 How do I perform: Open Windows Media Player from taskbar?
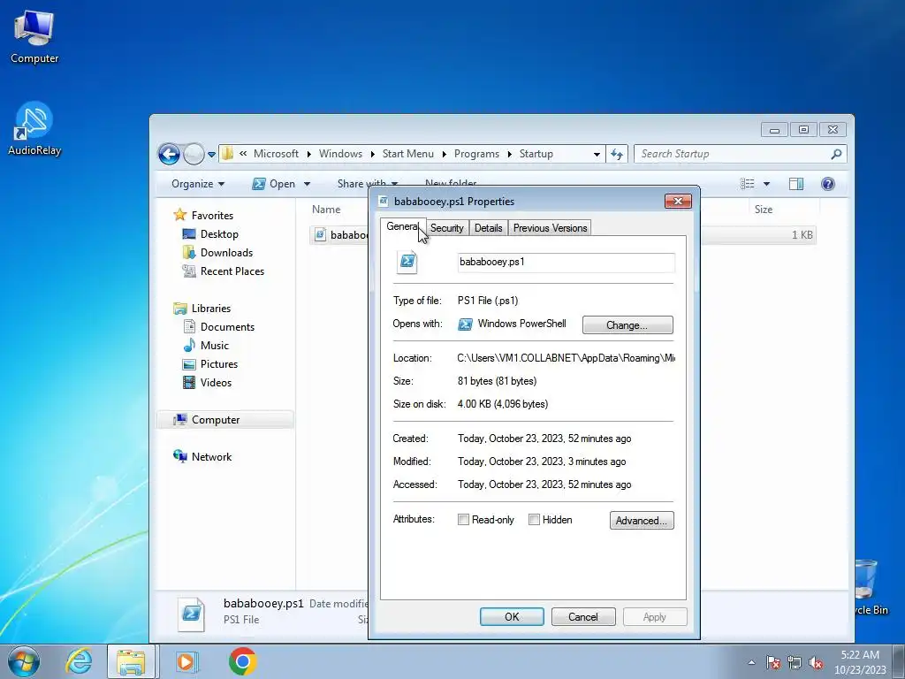coord(186,661)
